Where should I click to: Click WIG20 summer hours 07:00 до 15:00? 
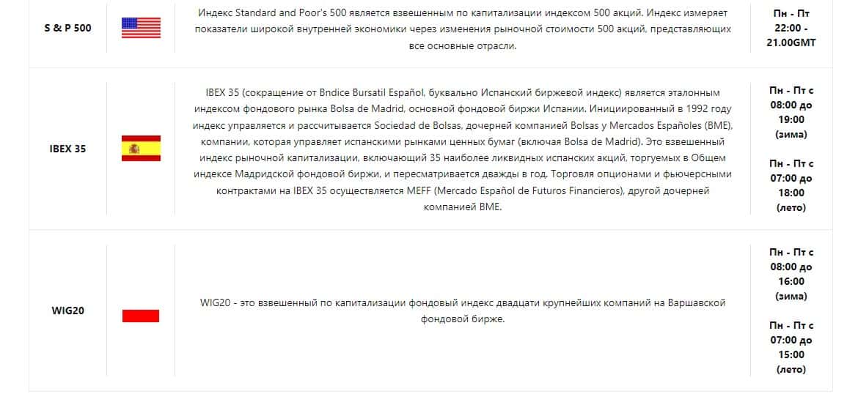(x=791, y=347)
